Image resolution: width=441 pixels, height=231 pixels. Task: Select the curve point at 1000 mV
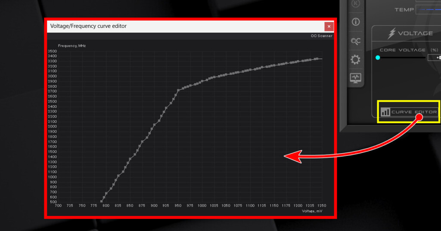tap(202, 81)
